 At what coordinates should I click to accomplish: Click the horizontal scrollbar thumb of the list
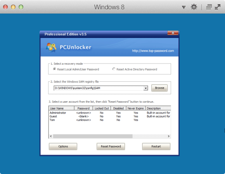pos(93,136)
